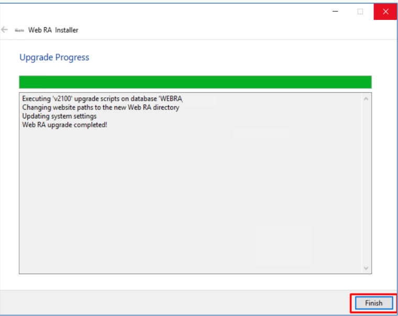Image resolution: width=398 pixels, height=316 pixels.
Task: Click the Finish button
Action: (373, 303)
